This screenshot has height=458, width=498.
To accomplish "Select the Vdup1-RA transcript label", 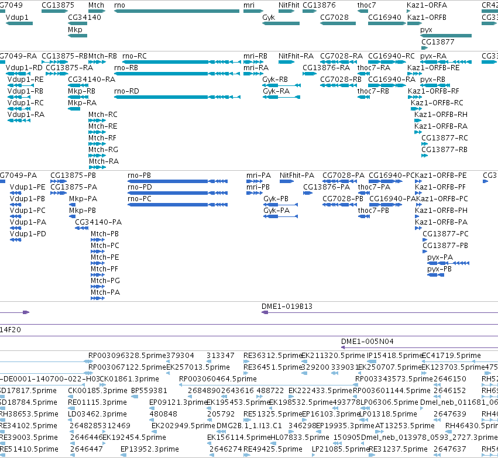I will point(26,115).
